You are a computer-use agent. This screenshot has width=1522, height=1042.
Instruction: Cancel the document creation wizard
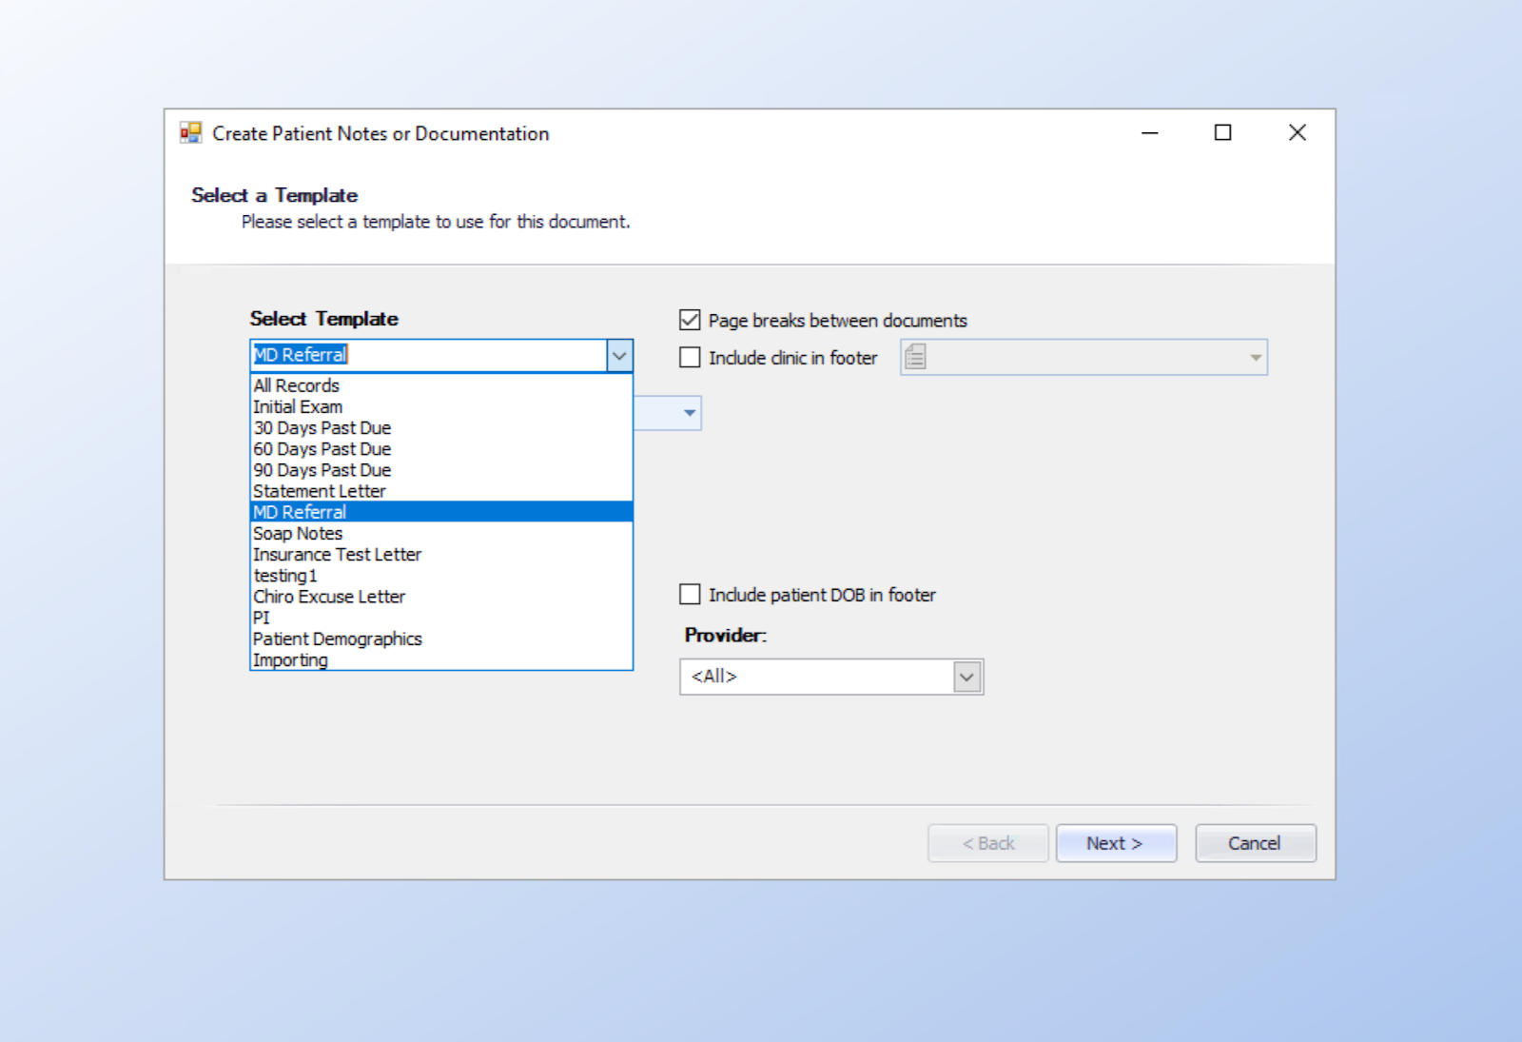1255,843
